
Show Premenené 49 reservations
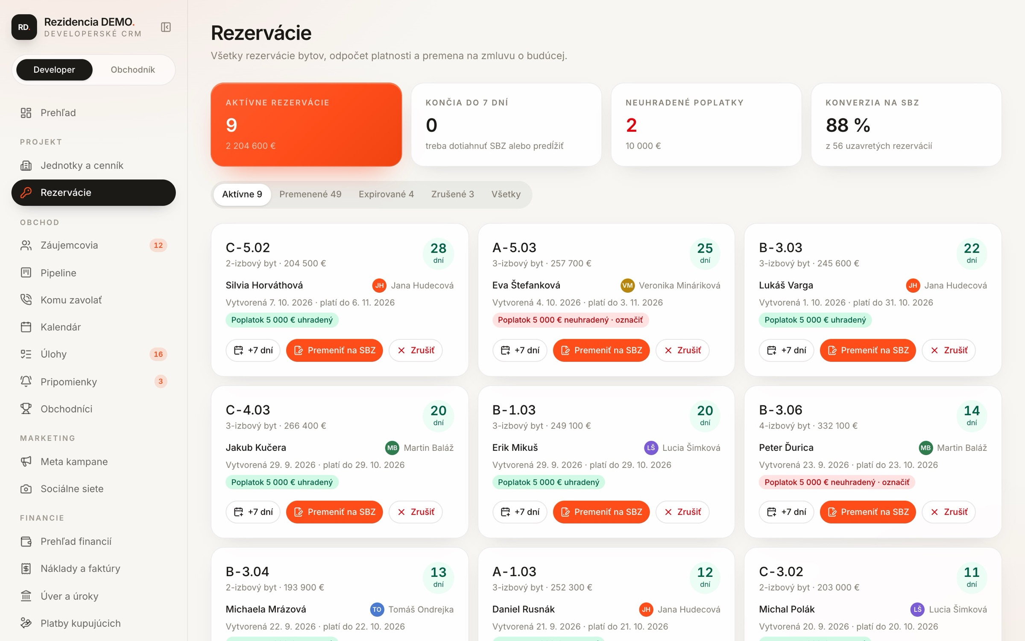pyautogui.click(x=310, y=194)
